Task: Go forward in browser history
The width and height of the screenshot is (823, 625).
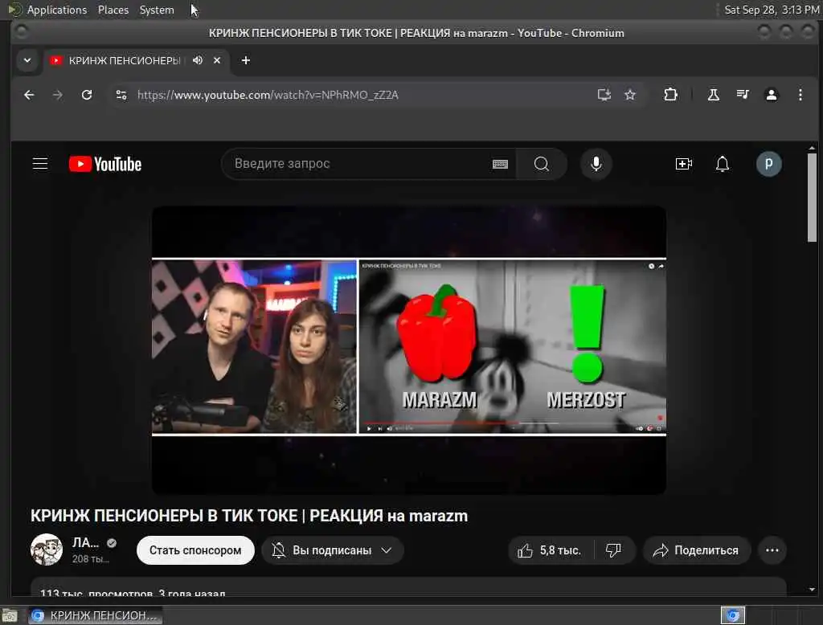Action: click(58, 95)
